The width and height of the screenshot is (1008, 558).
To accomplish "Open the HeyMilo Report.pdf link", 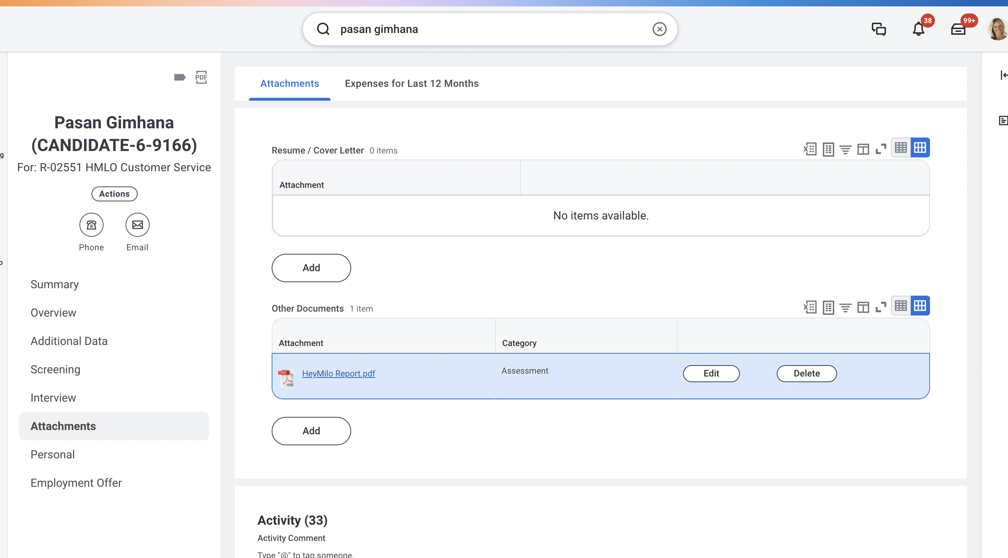I will click(x=338, y=373).
